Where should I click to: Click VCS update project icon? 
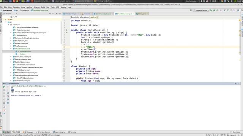tap(224, 10)
